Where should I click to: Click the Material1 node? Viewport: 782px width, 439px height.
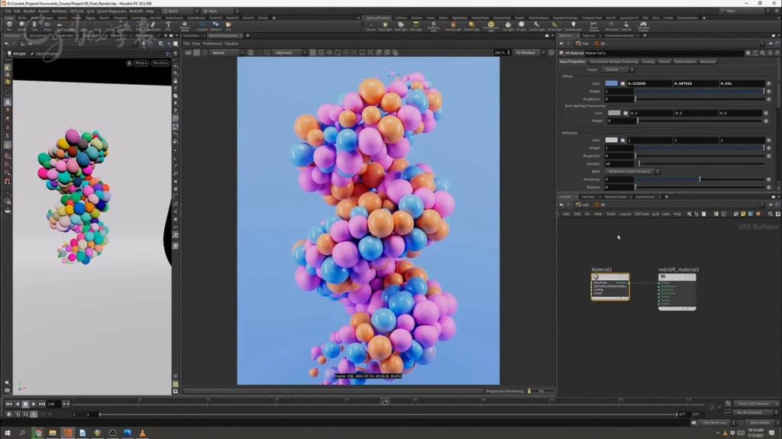click(x=610, y=286)
